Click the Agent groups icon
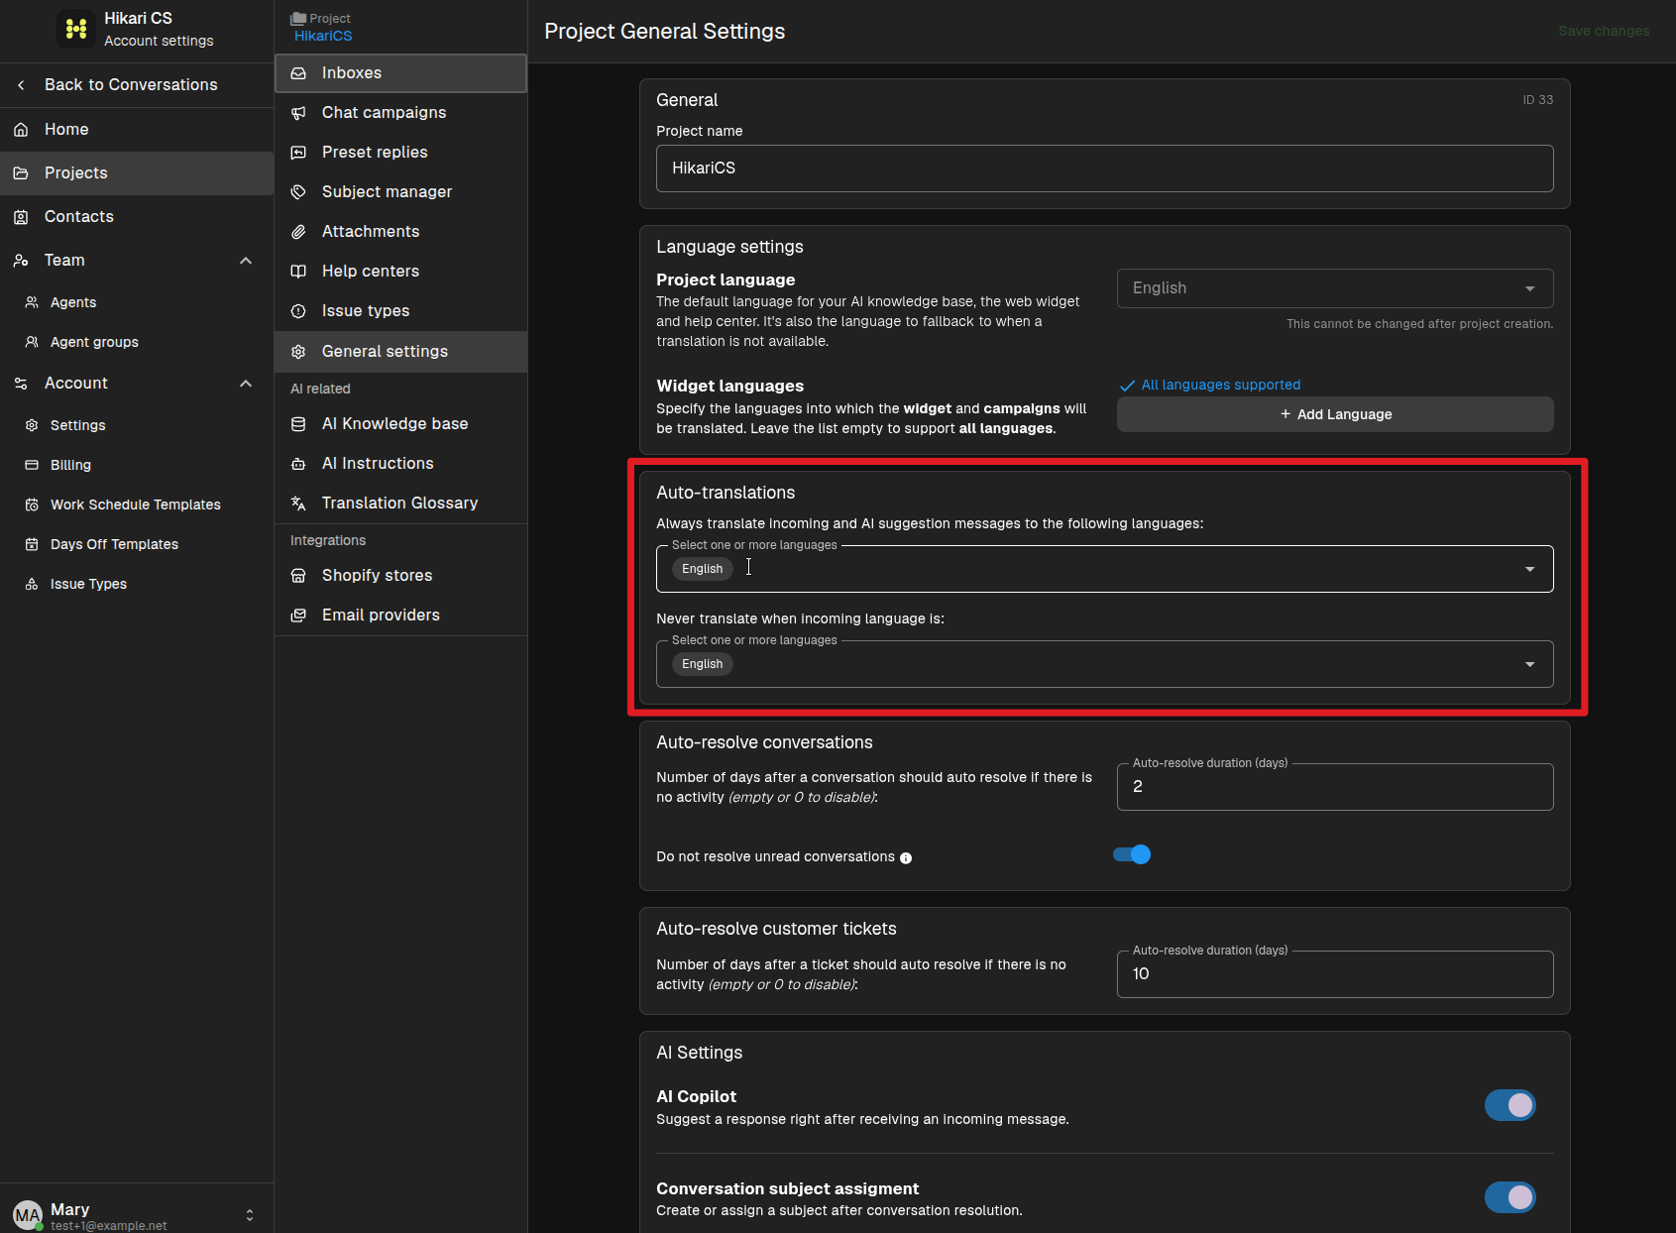This screenshot has height=1233, width=1676. [x=32, y=342]
